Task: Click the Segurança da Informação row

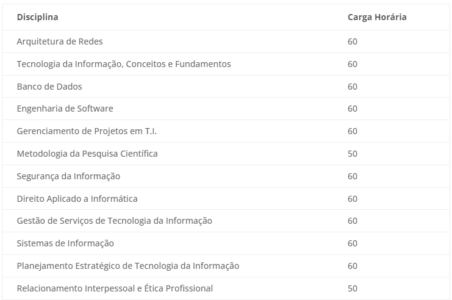Action: 226,176
